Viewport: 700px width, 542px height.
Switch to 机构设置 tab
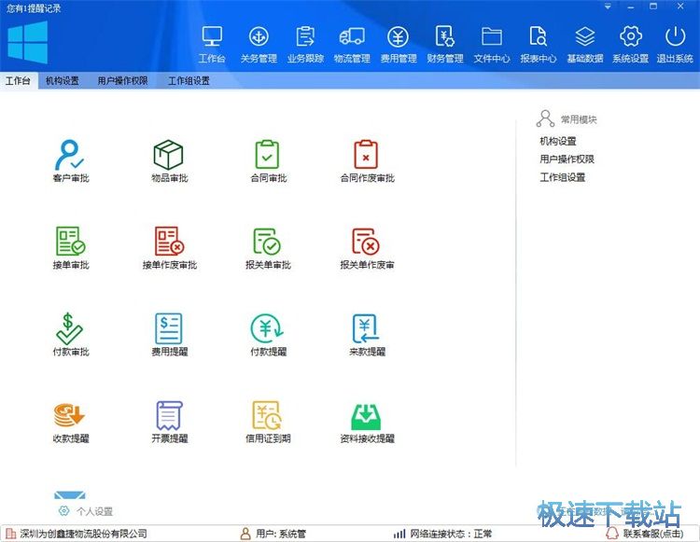(x=63, y=81)
